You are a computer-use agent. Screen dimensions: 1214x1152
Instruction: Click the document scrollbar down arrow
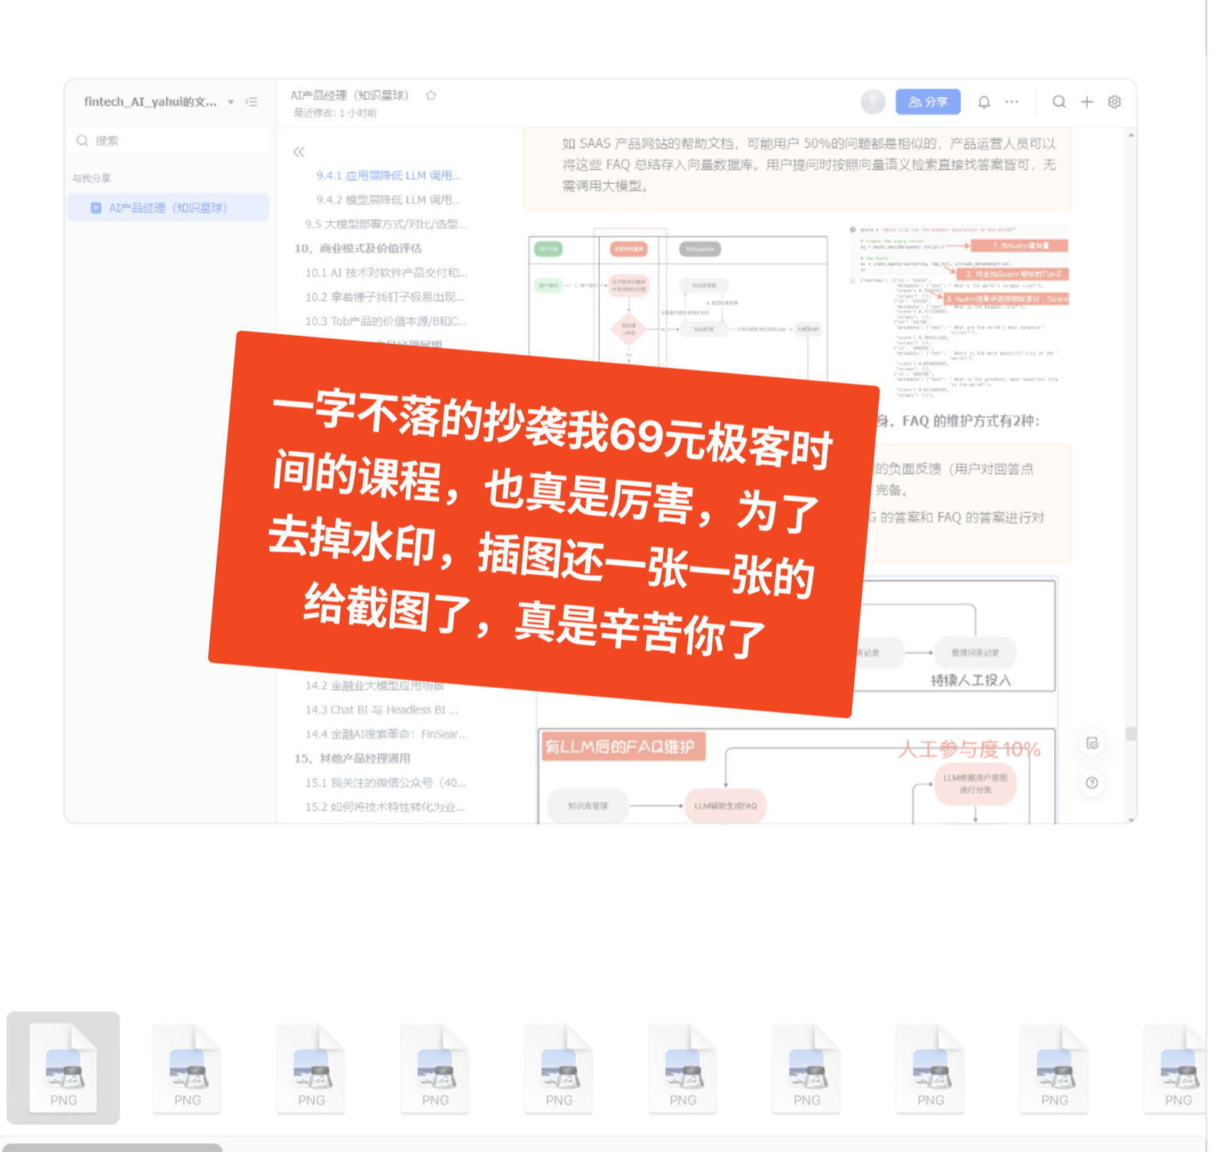click(x=1131, y=820)
